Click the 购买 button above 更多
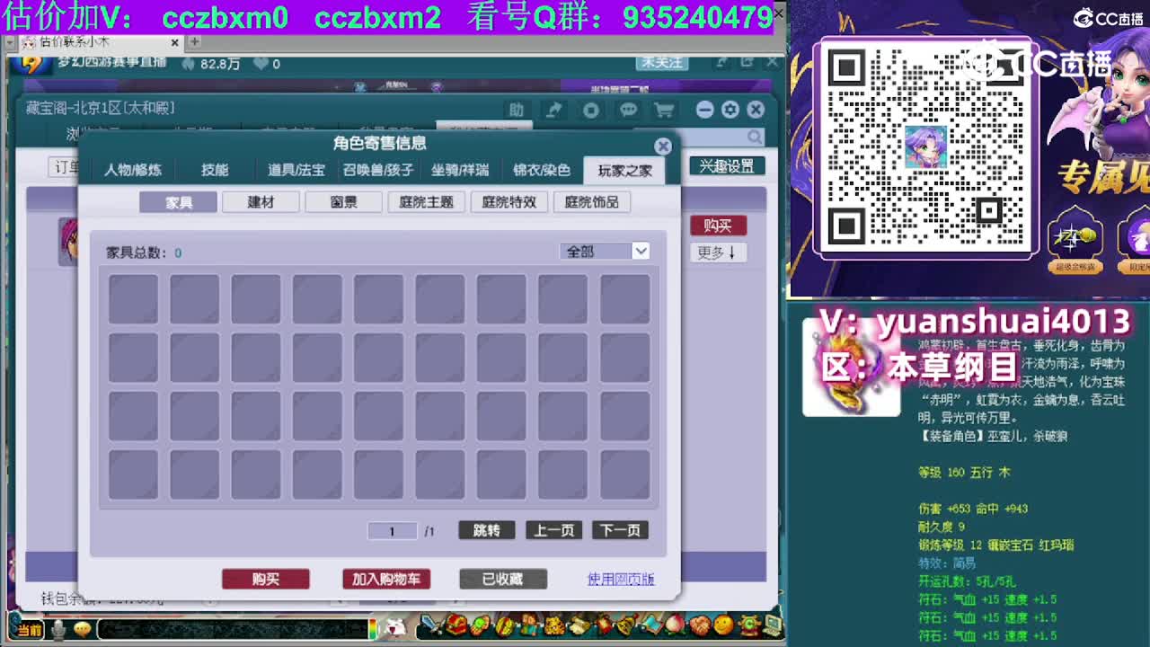This screenshot has height=647, width=1150. (718, 226)
